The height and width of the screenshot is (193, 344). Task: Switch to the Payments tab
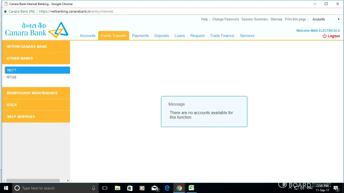point(140,36)
